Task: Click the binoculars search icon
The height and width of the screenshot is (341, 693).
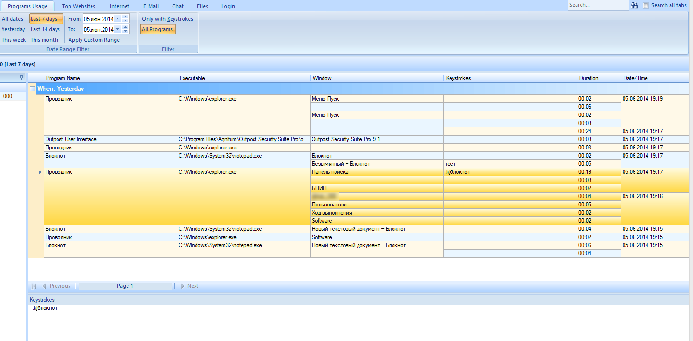Action: pos(635,5)
